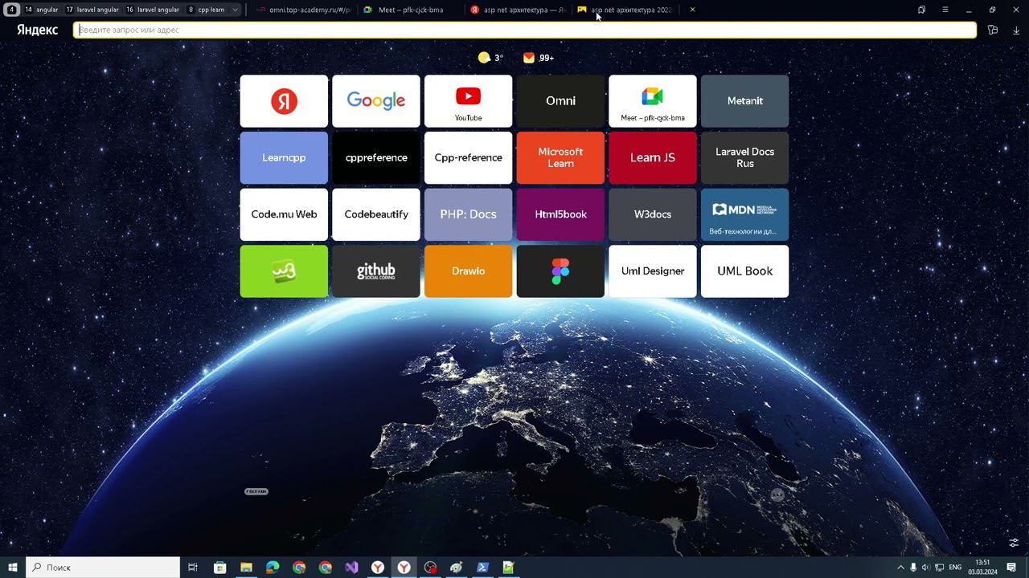Open the Laravel Docs Rus tile
Screen dimensions: 1029x578
coord(744,158)
